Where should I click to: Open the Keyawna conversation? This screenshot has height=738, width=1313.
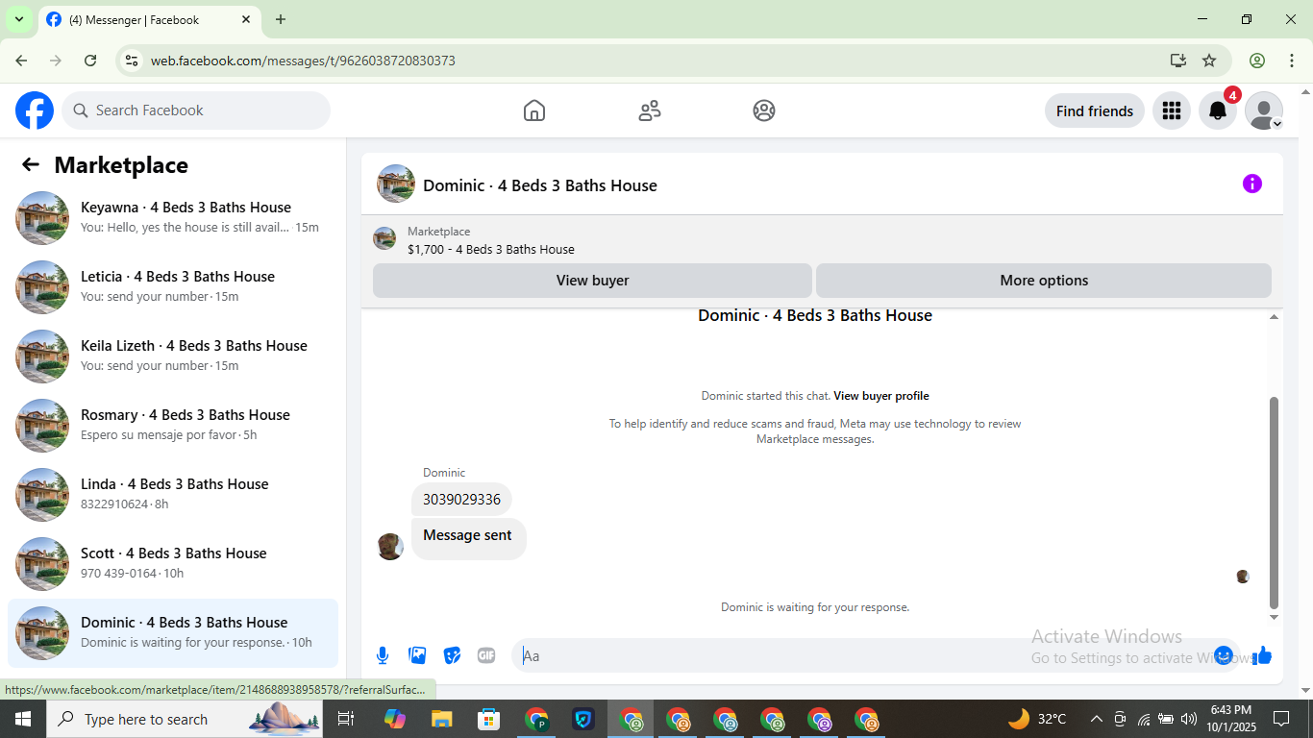pos(173,218)
